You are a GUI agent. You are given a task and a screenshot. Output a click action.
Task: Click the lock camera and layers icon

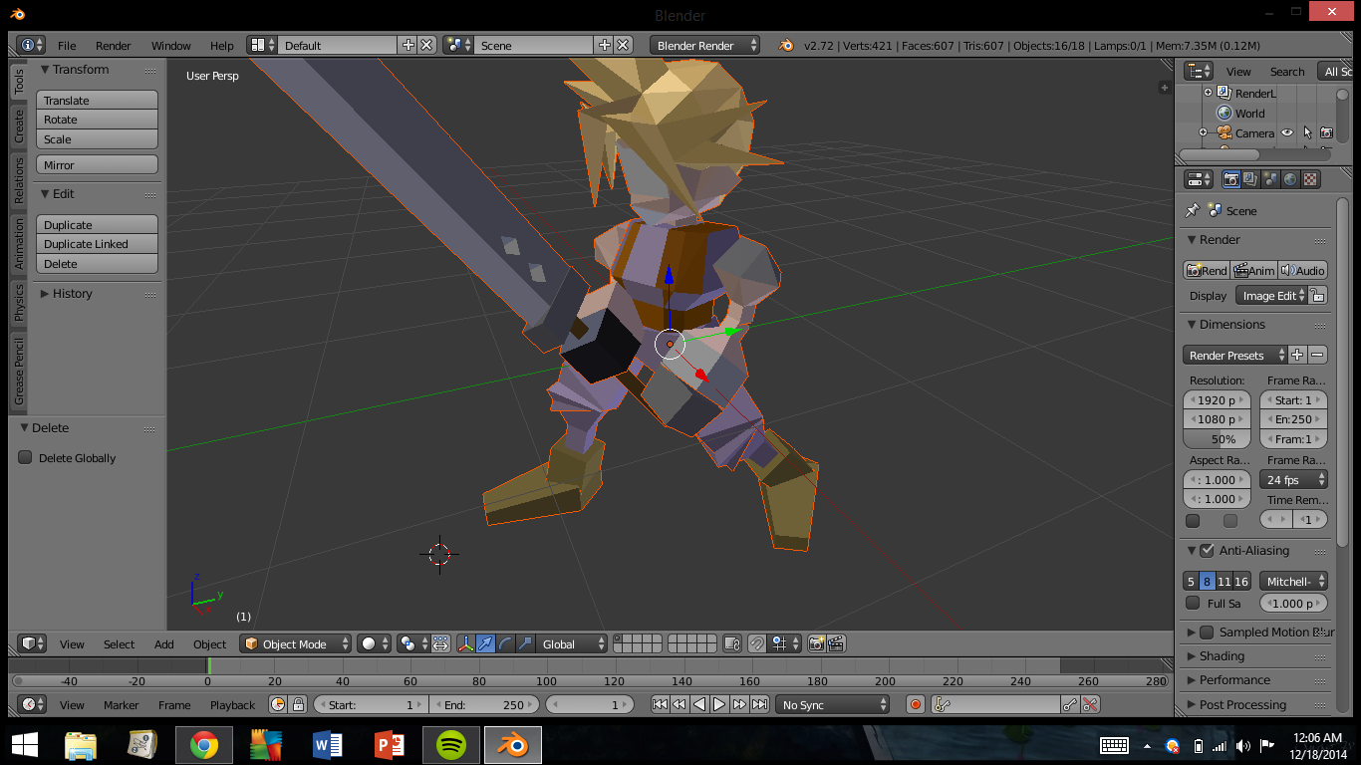[732, 644]
